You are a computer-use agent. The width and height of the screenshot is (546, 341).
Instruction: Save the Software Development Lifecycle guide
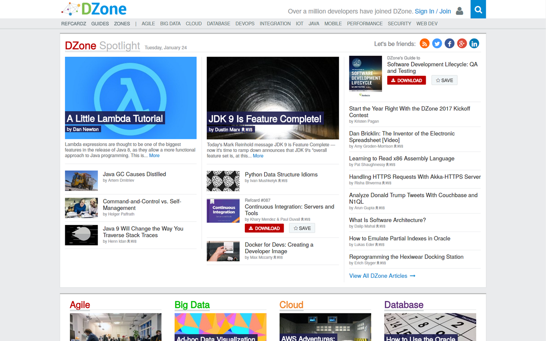pos(444,81)
